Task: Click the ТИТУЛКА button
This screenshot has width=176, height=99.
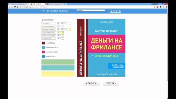Action: tap(111, 84)
